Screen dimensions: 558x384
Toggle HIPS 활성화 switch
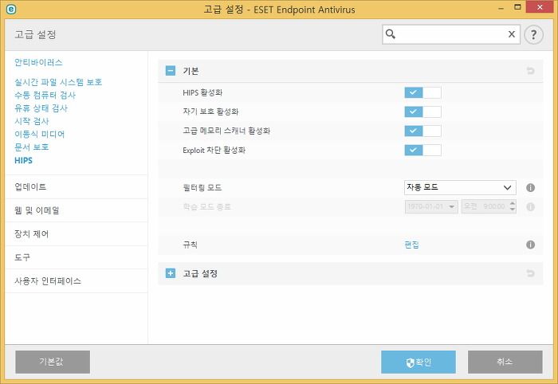pyautogui.click(x=422, y=92)
